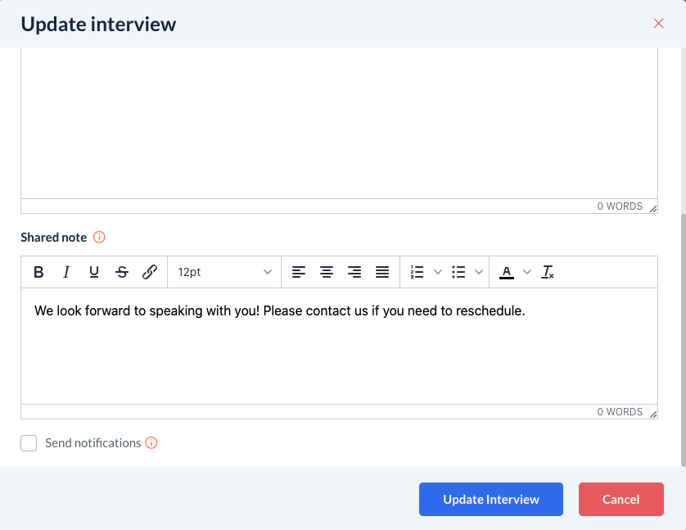Apply strikethrough formatting
686x530 pixels.
coord(122,272)
